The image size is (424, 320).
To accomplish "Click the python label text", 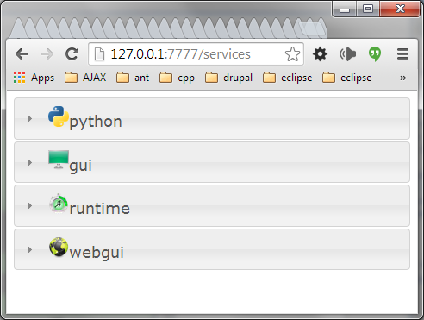I will tap(96, 122).
